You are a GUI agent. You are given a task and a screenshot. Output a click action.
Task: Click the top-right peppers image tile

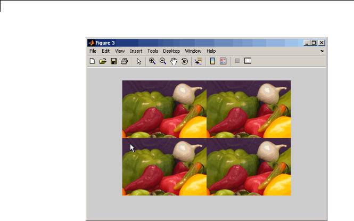point(249,109)
